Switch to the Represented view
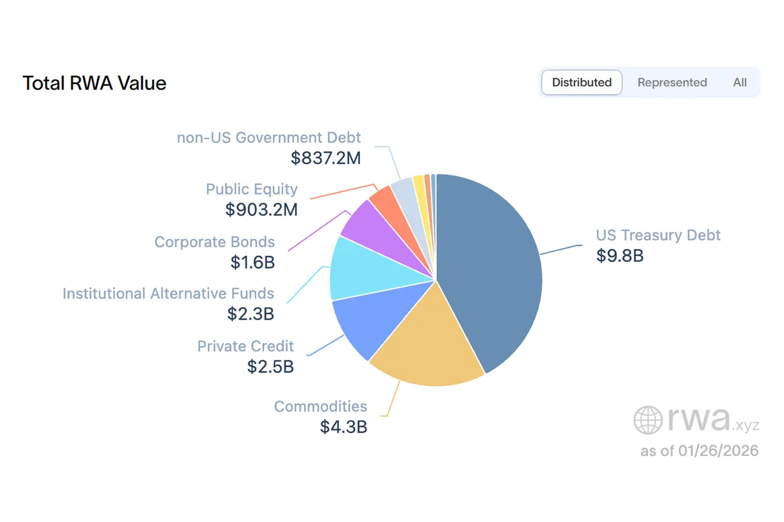 (672, 82)
